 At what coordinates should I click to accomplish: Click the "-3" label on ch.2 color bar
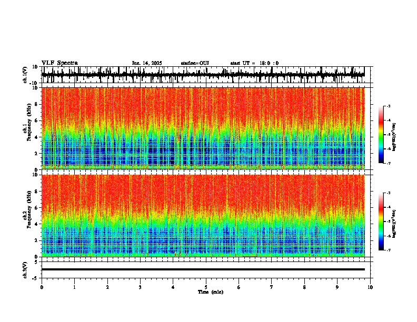[x=389, y=193]
